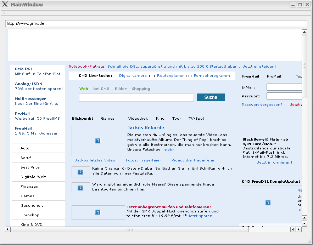313x245 pixels.
Task: Select the Web search tab
Action: (x=84, y=89)
